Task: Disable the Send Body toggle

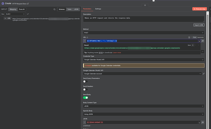Action: pos(85,97)
